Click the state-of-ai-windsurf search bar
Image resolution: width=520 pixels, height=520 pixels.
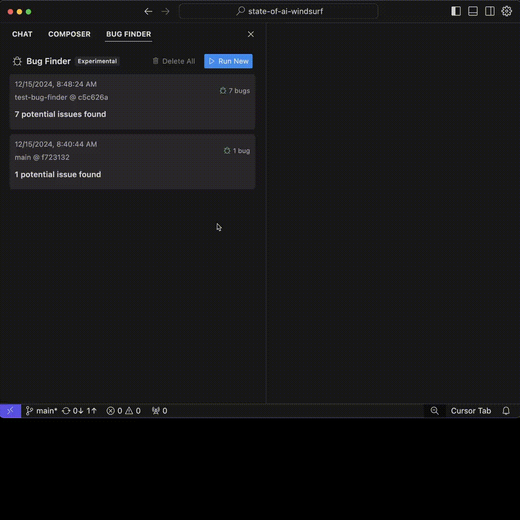279,12
